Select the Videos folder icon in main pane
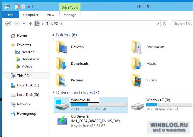The width and height of the screenshot is (193, 137). (137, 80)
